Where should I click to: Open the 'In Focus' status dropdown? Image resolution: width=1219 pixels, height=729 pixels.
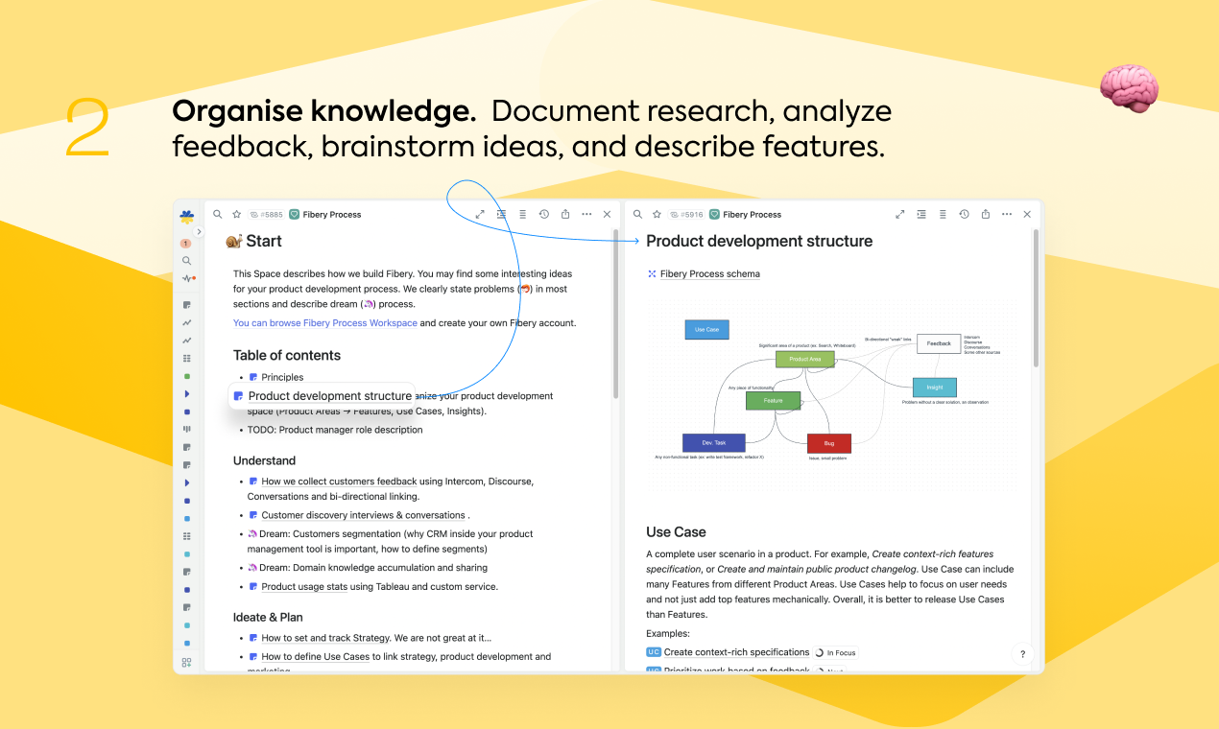point(835,653)
